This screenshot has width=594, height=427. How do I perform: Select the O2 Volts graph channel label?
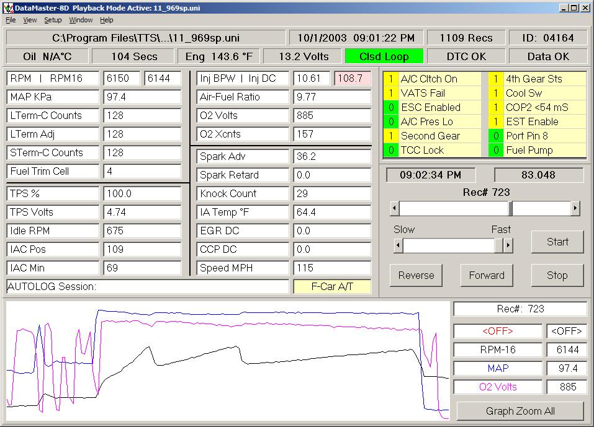click(498, 387)
